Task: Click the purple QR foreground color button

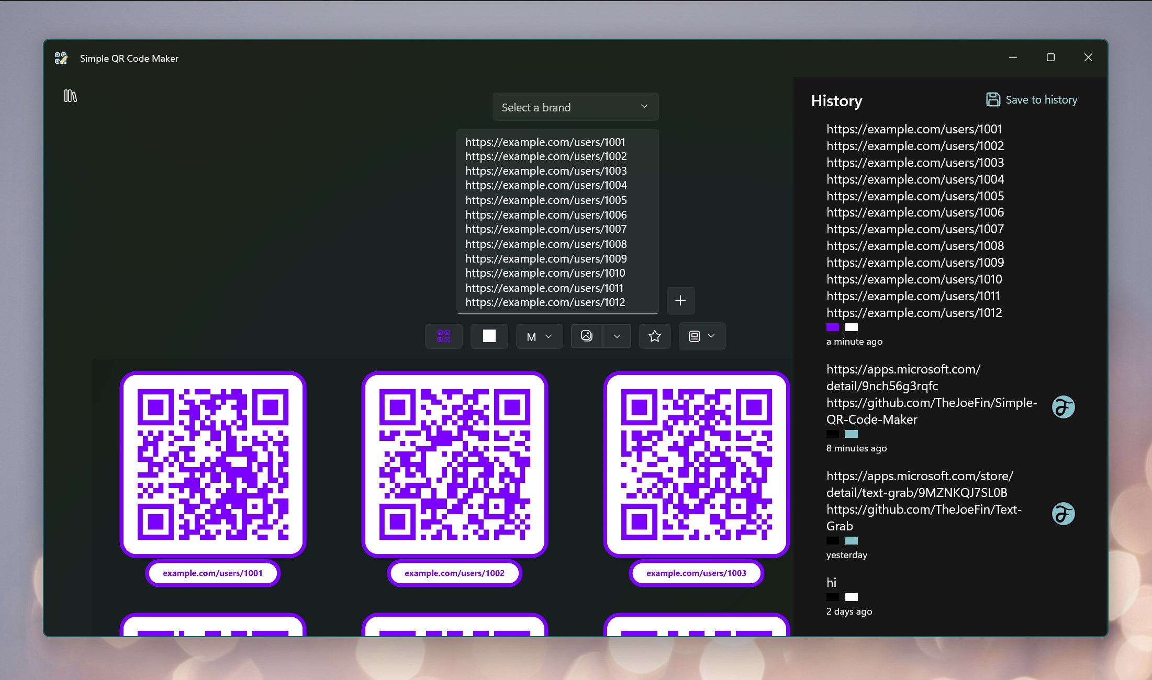Action: 443,336
